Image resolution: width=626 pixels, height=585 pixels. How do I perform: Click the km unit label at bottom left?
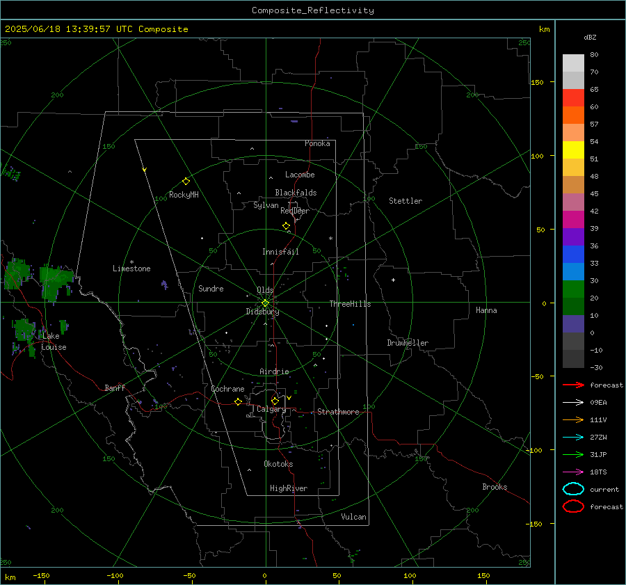(x=10, y=577)
